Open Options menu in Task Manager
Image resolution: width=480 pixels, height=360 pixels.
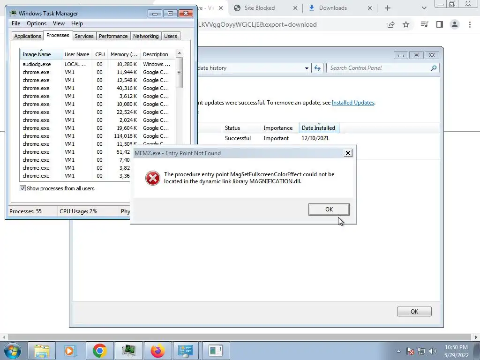pos(37,23)
